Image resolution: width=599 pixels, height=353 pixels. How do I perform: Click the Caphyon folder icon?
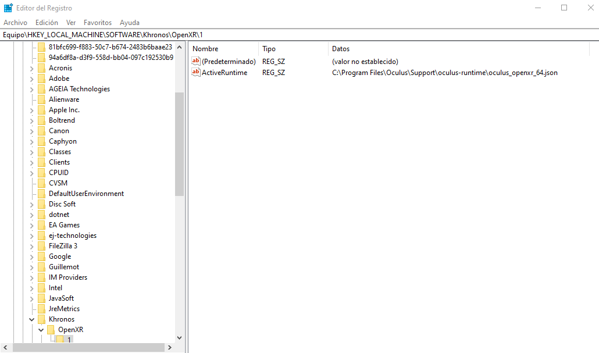42,141
